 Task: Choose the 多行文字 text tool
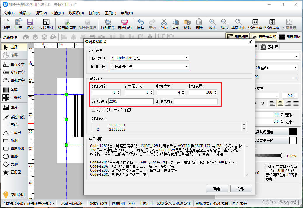click(14, 72)
